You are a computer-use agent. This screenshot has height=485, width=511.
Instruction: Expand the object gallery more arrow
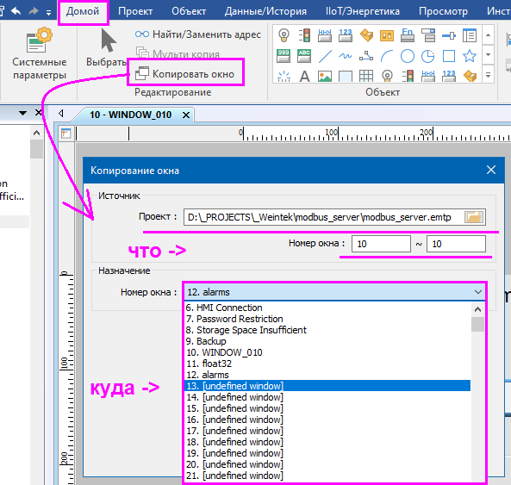pos(488,76)
